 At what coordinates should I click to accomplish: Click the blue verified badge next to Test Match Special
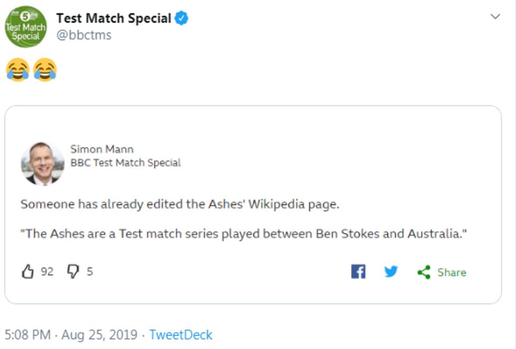tap(181, 17)
